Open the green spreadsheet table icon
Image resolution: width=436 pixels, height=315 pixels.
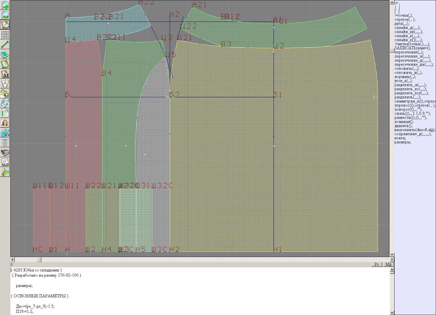pyautogui.click(x=5, y=113)
